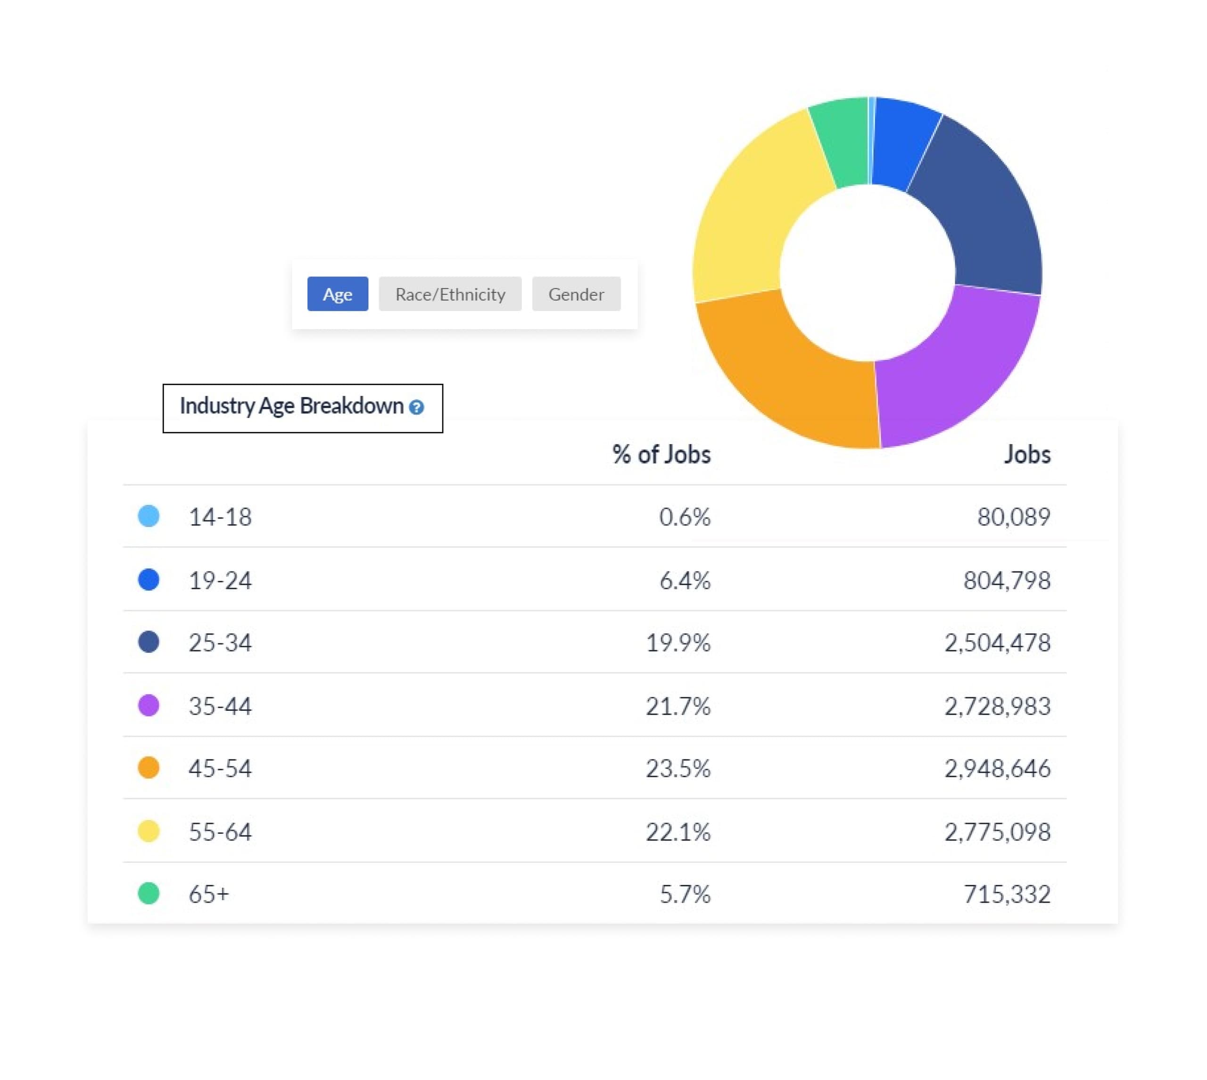
Task: Click the '23.5%' value
Action: tap(678, 768)
